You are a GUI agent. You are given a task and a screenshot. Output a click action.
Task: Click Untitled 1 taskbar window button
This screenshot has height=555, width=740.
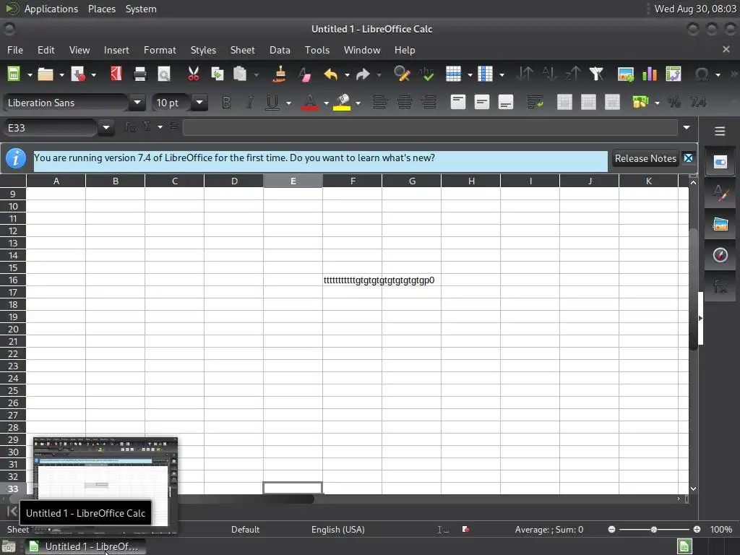point(85,546)
